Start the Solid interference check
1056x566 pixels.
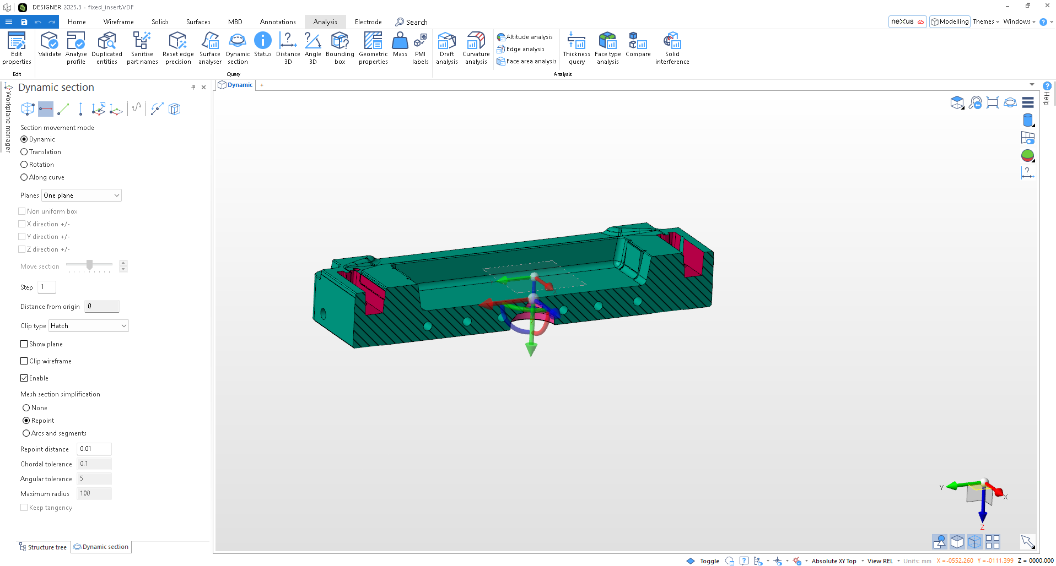click(672, 48)
